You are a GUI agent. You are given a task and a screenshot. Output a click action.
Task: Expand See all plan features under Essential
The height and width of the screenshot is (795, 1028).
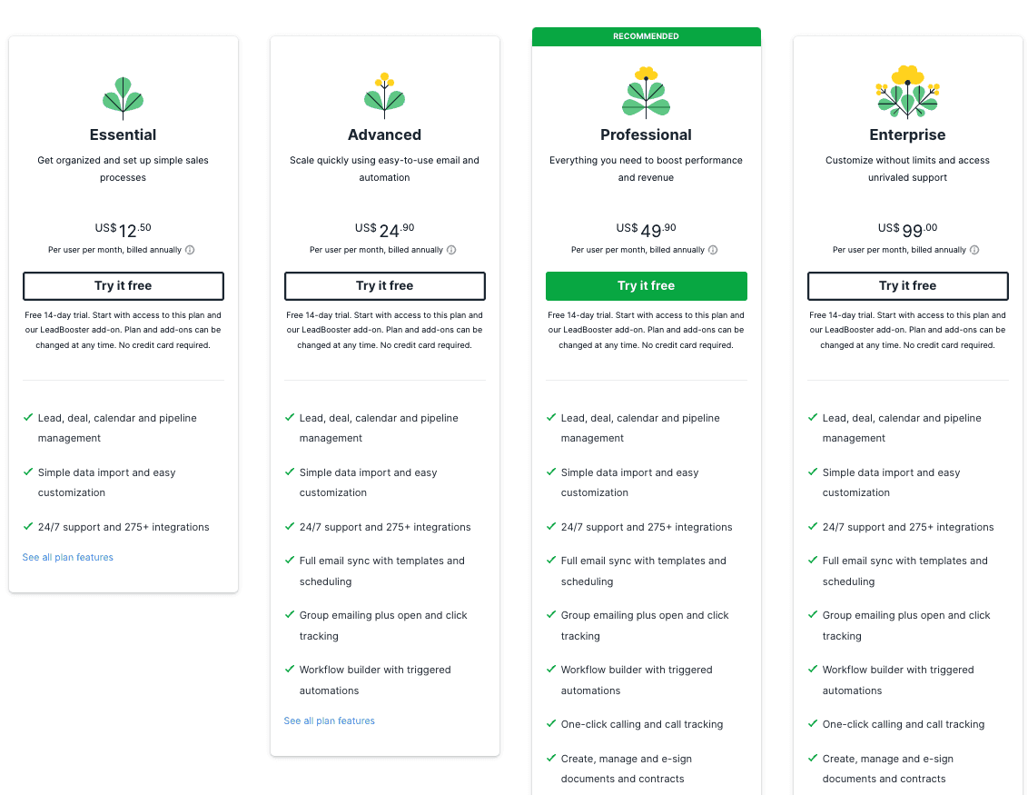click(67, 558)
